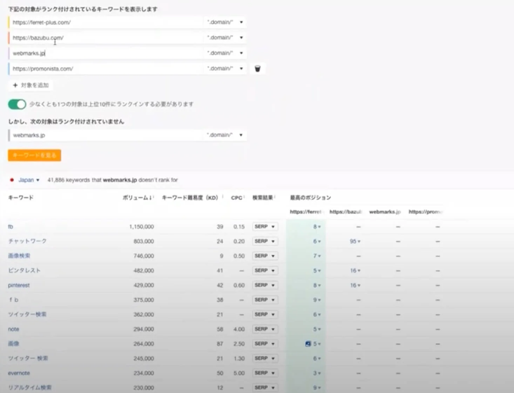
Task: Toggle the top 10 ranking requirement switch
Action: (17, 104)
